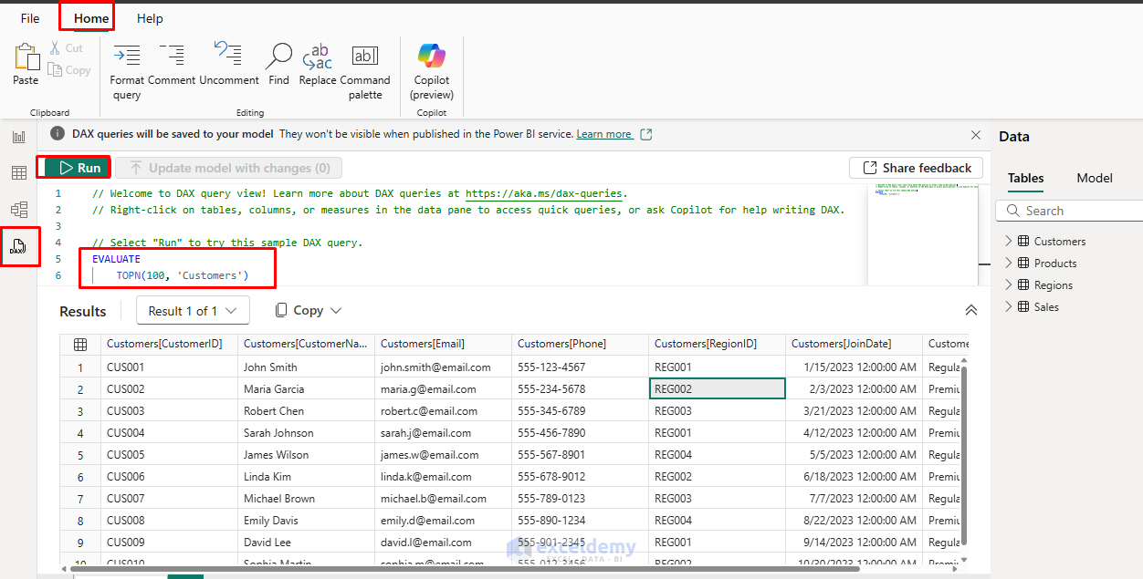Open the Command palette

pyautogui.click(x=365, y=57)
